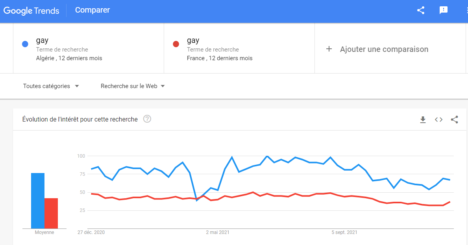Open the more options menu at the header edge
The width and height of the screenshot is (468, 245).
466,11
